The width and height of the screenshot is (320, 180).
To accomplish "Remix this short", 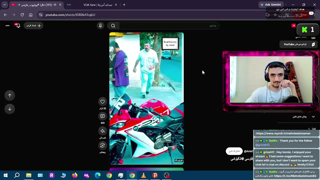I will point(102,145).
